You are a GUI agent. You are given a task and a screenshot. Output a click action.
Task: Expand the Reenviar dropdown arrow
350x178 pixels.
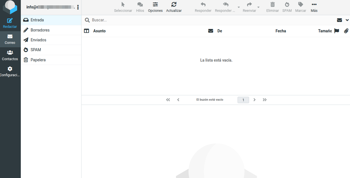pyautogui.click(x=259, y=7)
